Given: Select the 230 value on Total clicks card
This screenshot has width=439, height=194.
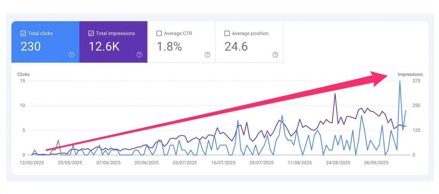Looking at the screenshot, I should 31,47.
